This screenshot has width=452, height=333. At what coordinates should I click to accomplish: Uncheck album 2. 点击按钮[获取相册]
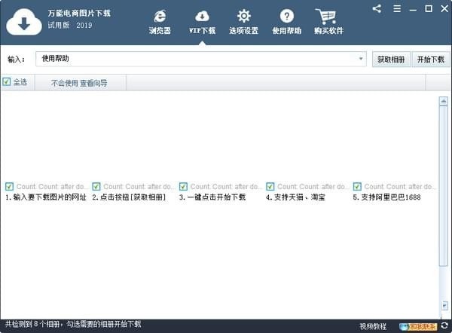click(96, 187)
